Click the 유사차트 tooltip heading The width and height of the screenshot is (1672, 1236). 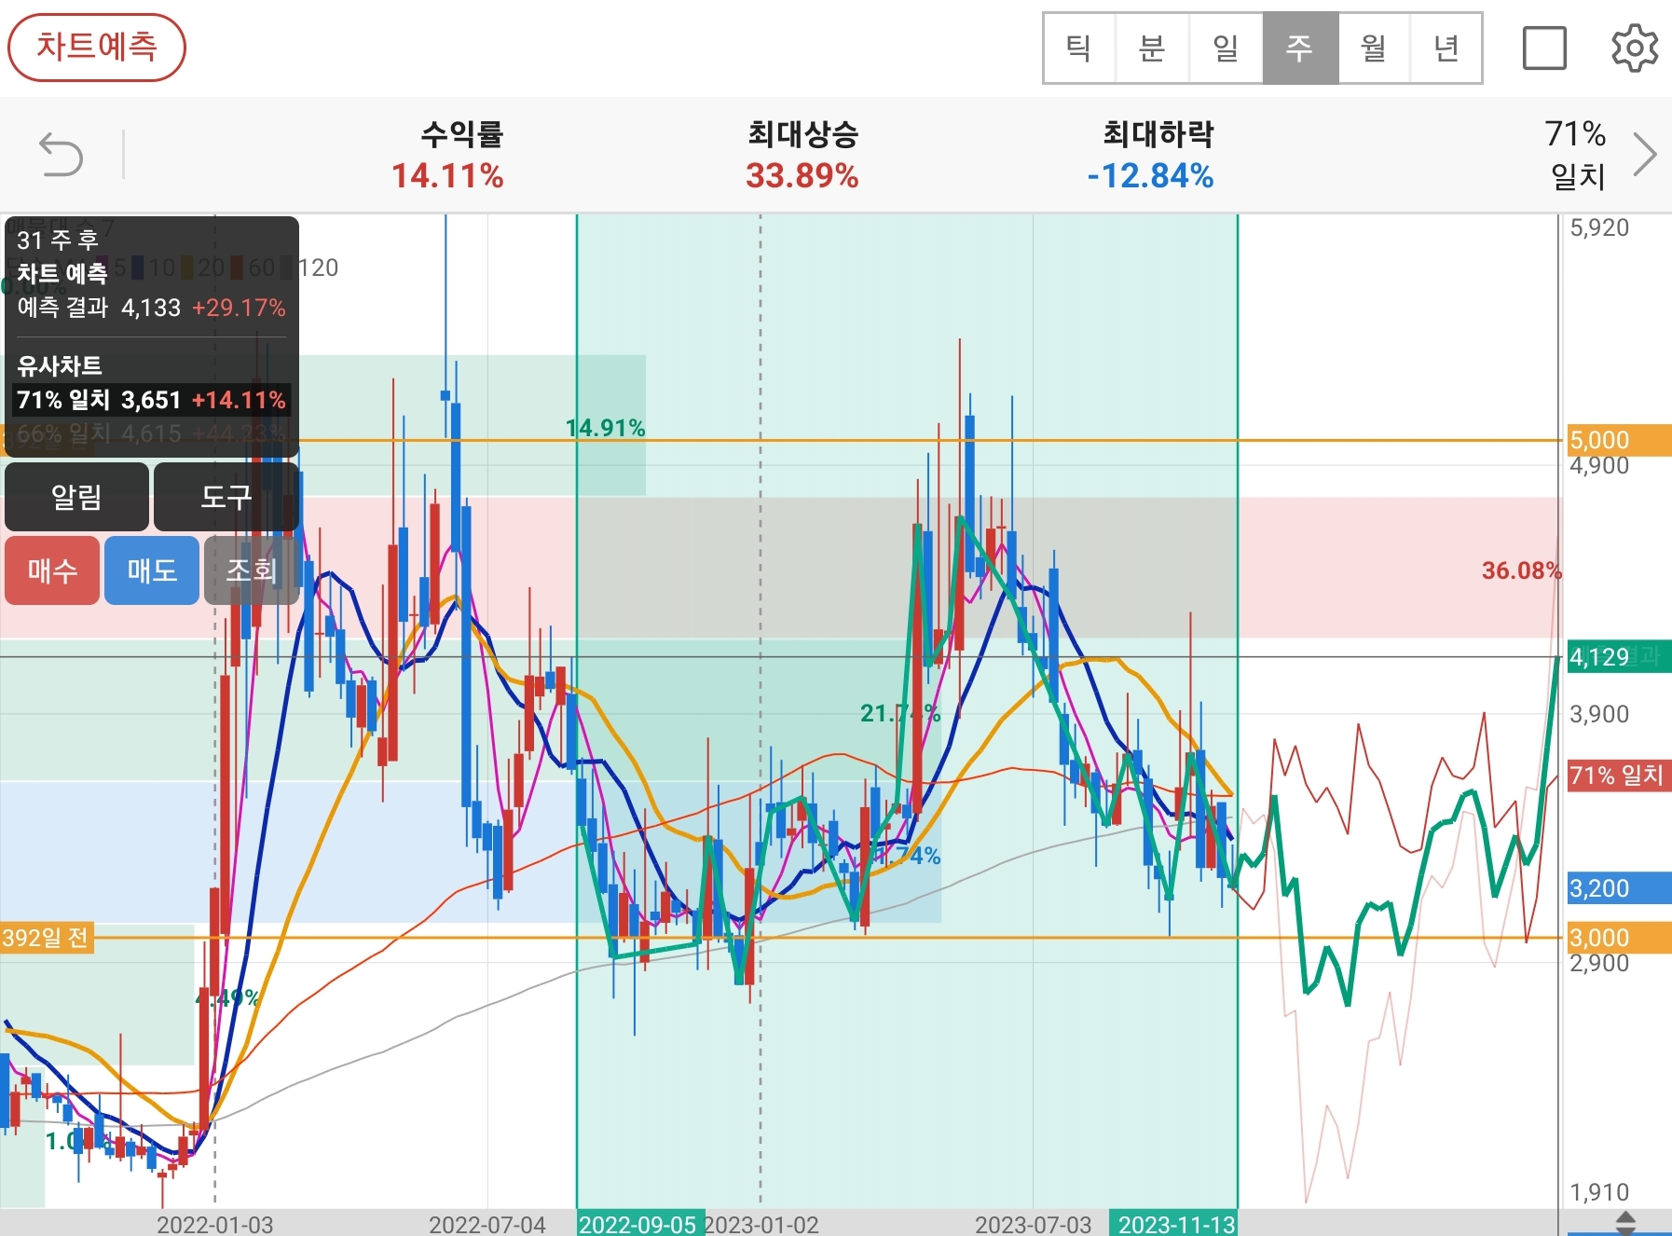[60, 365]
